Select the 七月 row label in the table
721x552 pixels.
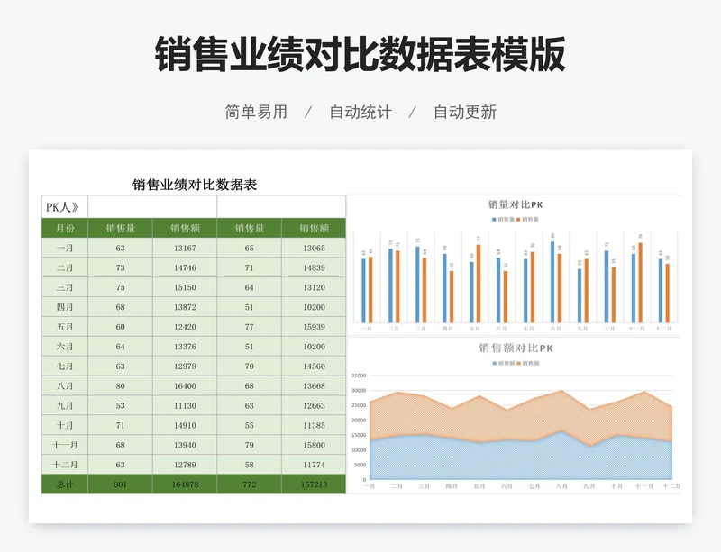65,366
